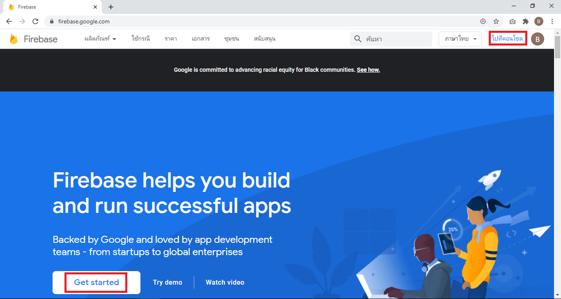Open the เอกสาร docs menu item
The image size is (561, 299).
point(201,39)
